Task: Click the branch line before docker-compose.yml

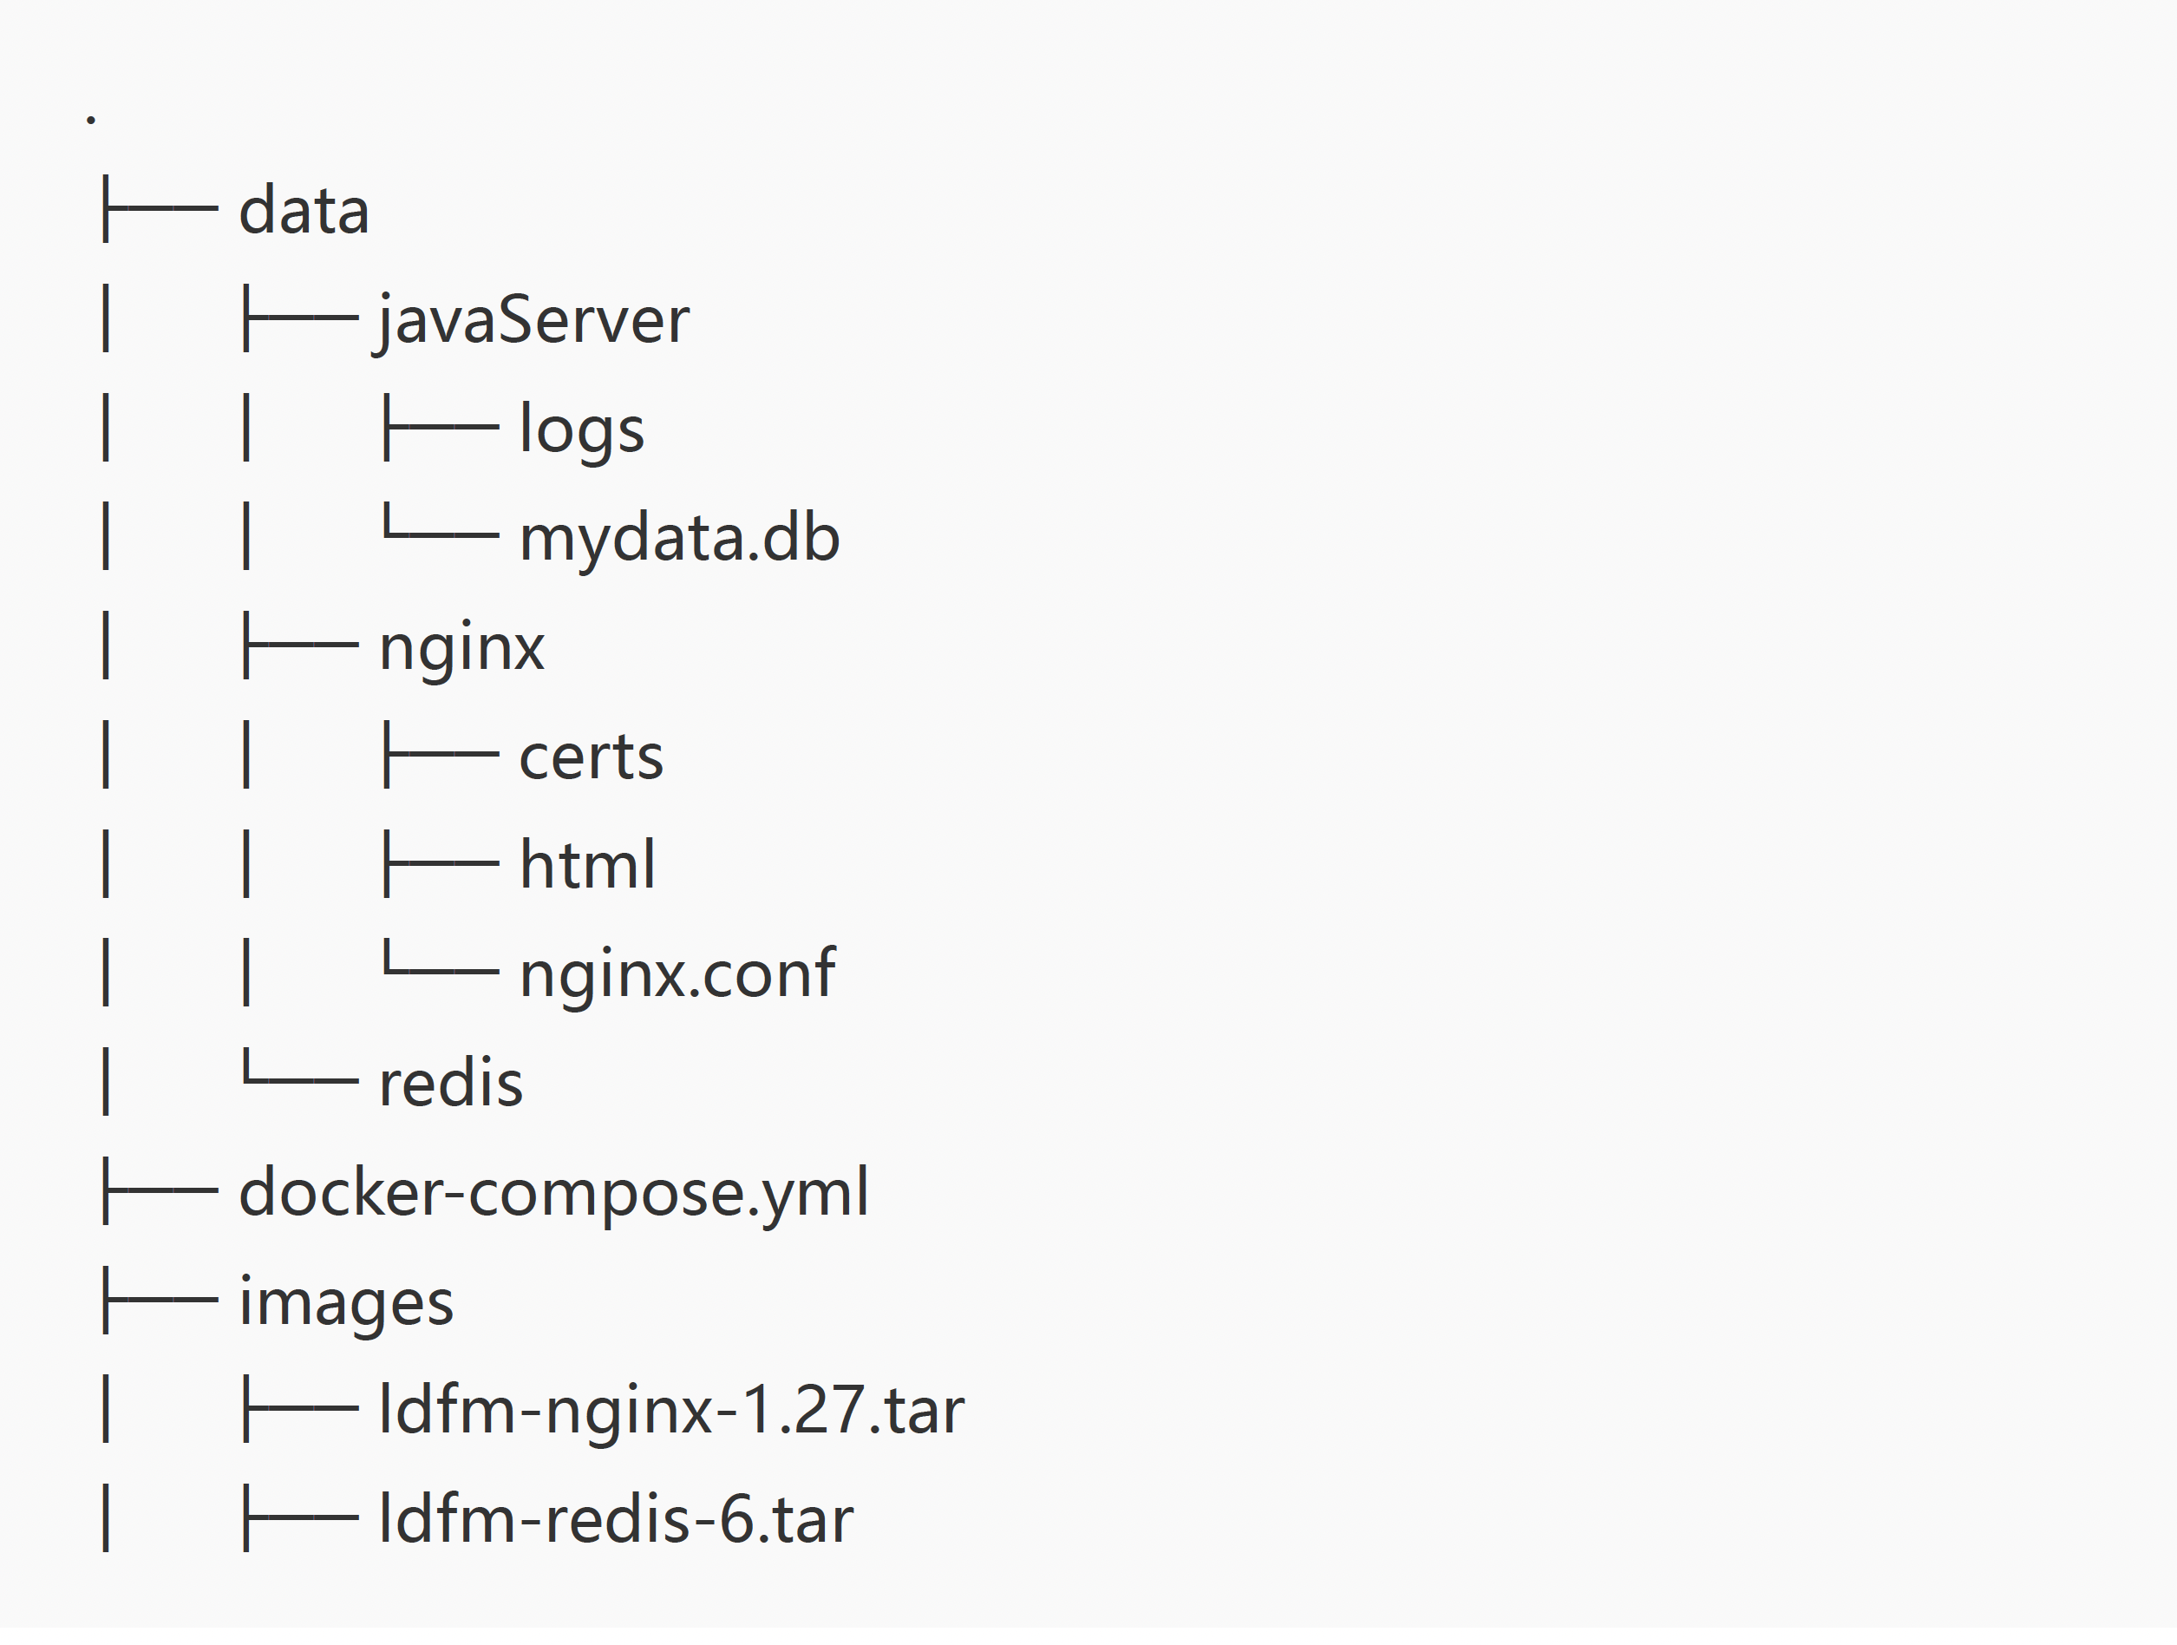Action: [160, 1191]
